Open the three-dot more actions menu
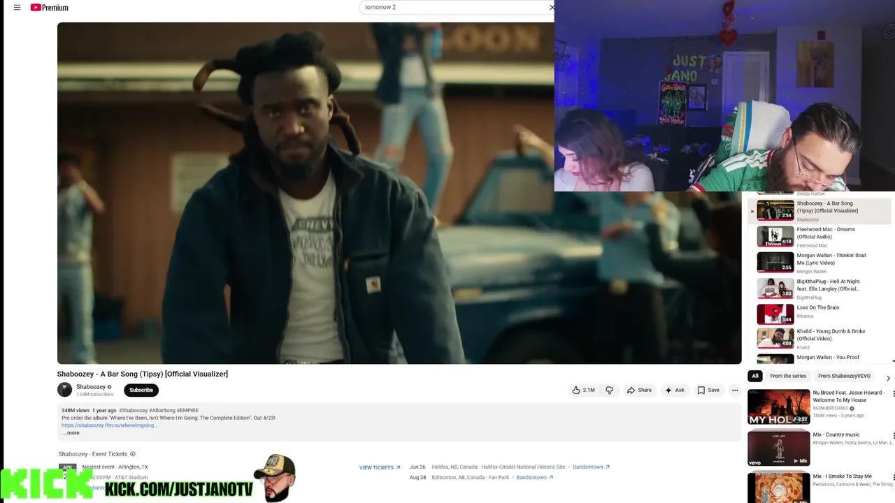This screenshot has width=895, height=503. 734,390
